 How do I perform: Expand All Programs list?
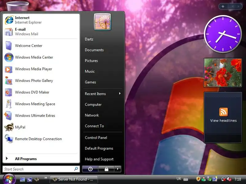(x=41, y=159)
